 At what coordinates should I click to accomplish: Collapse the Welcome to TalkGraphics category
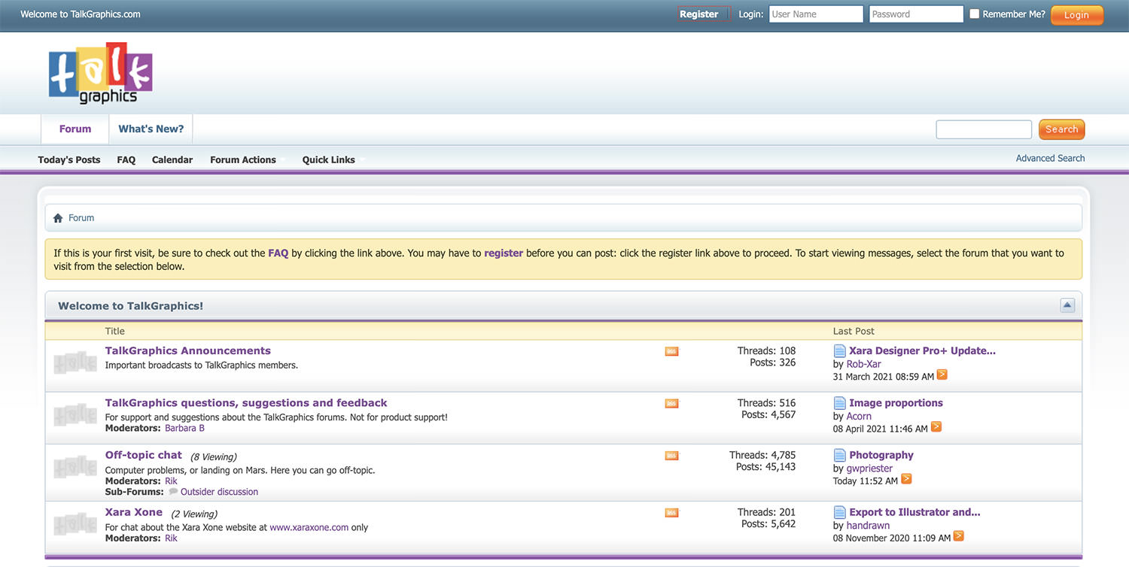coord(1067,305)
